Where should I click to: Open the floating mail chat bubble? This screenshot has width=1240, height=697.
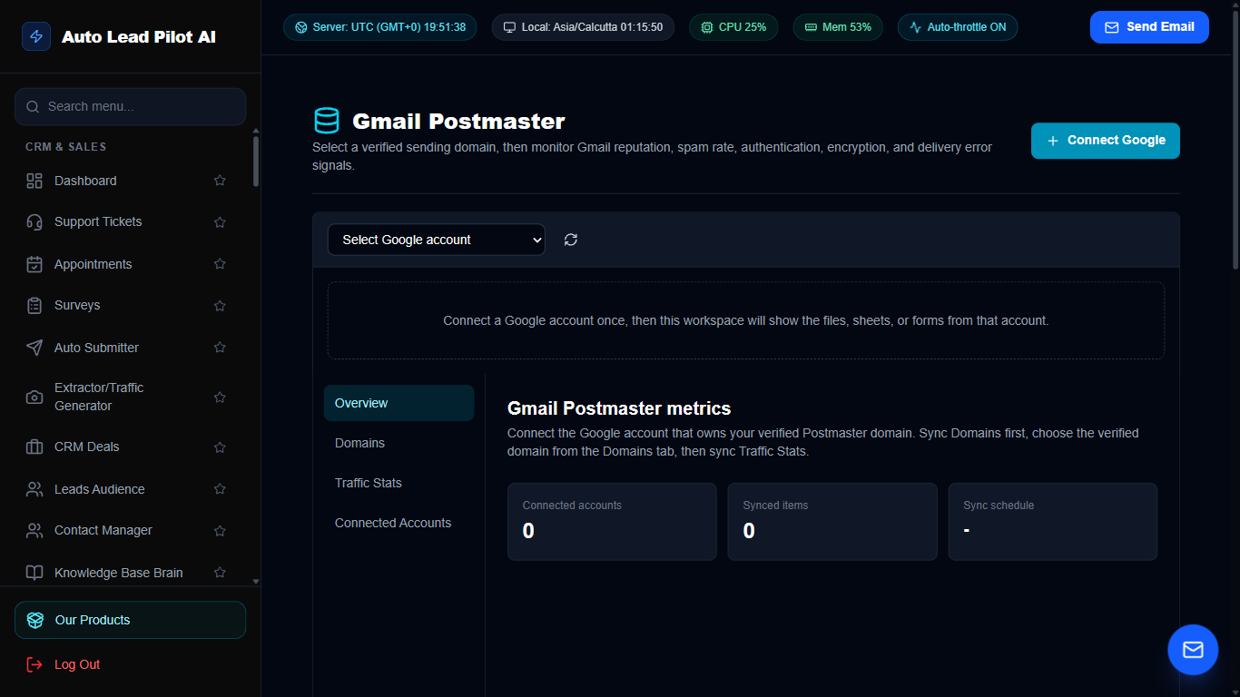pyautogui.click(x=1193, y=650)
